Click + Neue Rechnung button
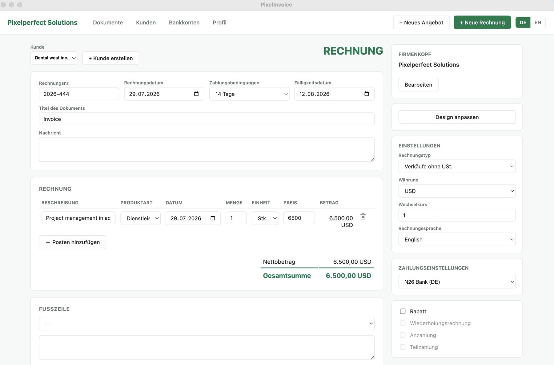Viewport: 554px width, 365px height. tap(482, 22)
